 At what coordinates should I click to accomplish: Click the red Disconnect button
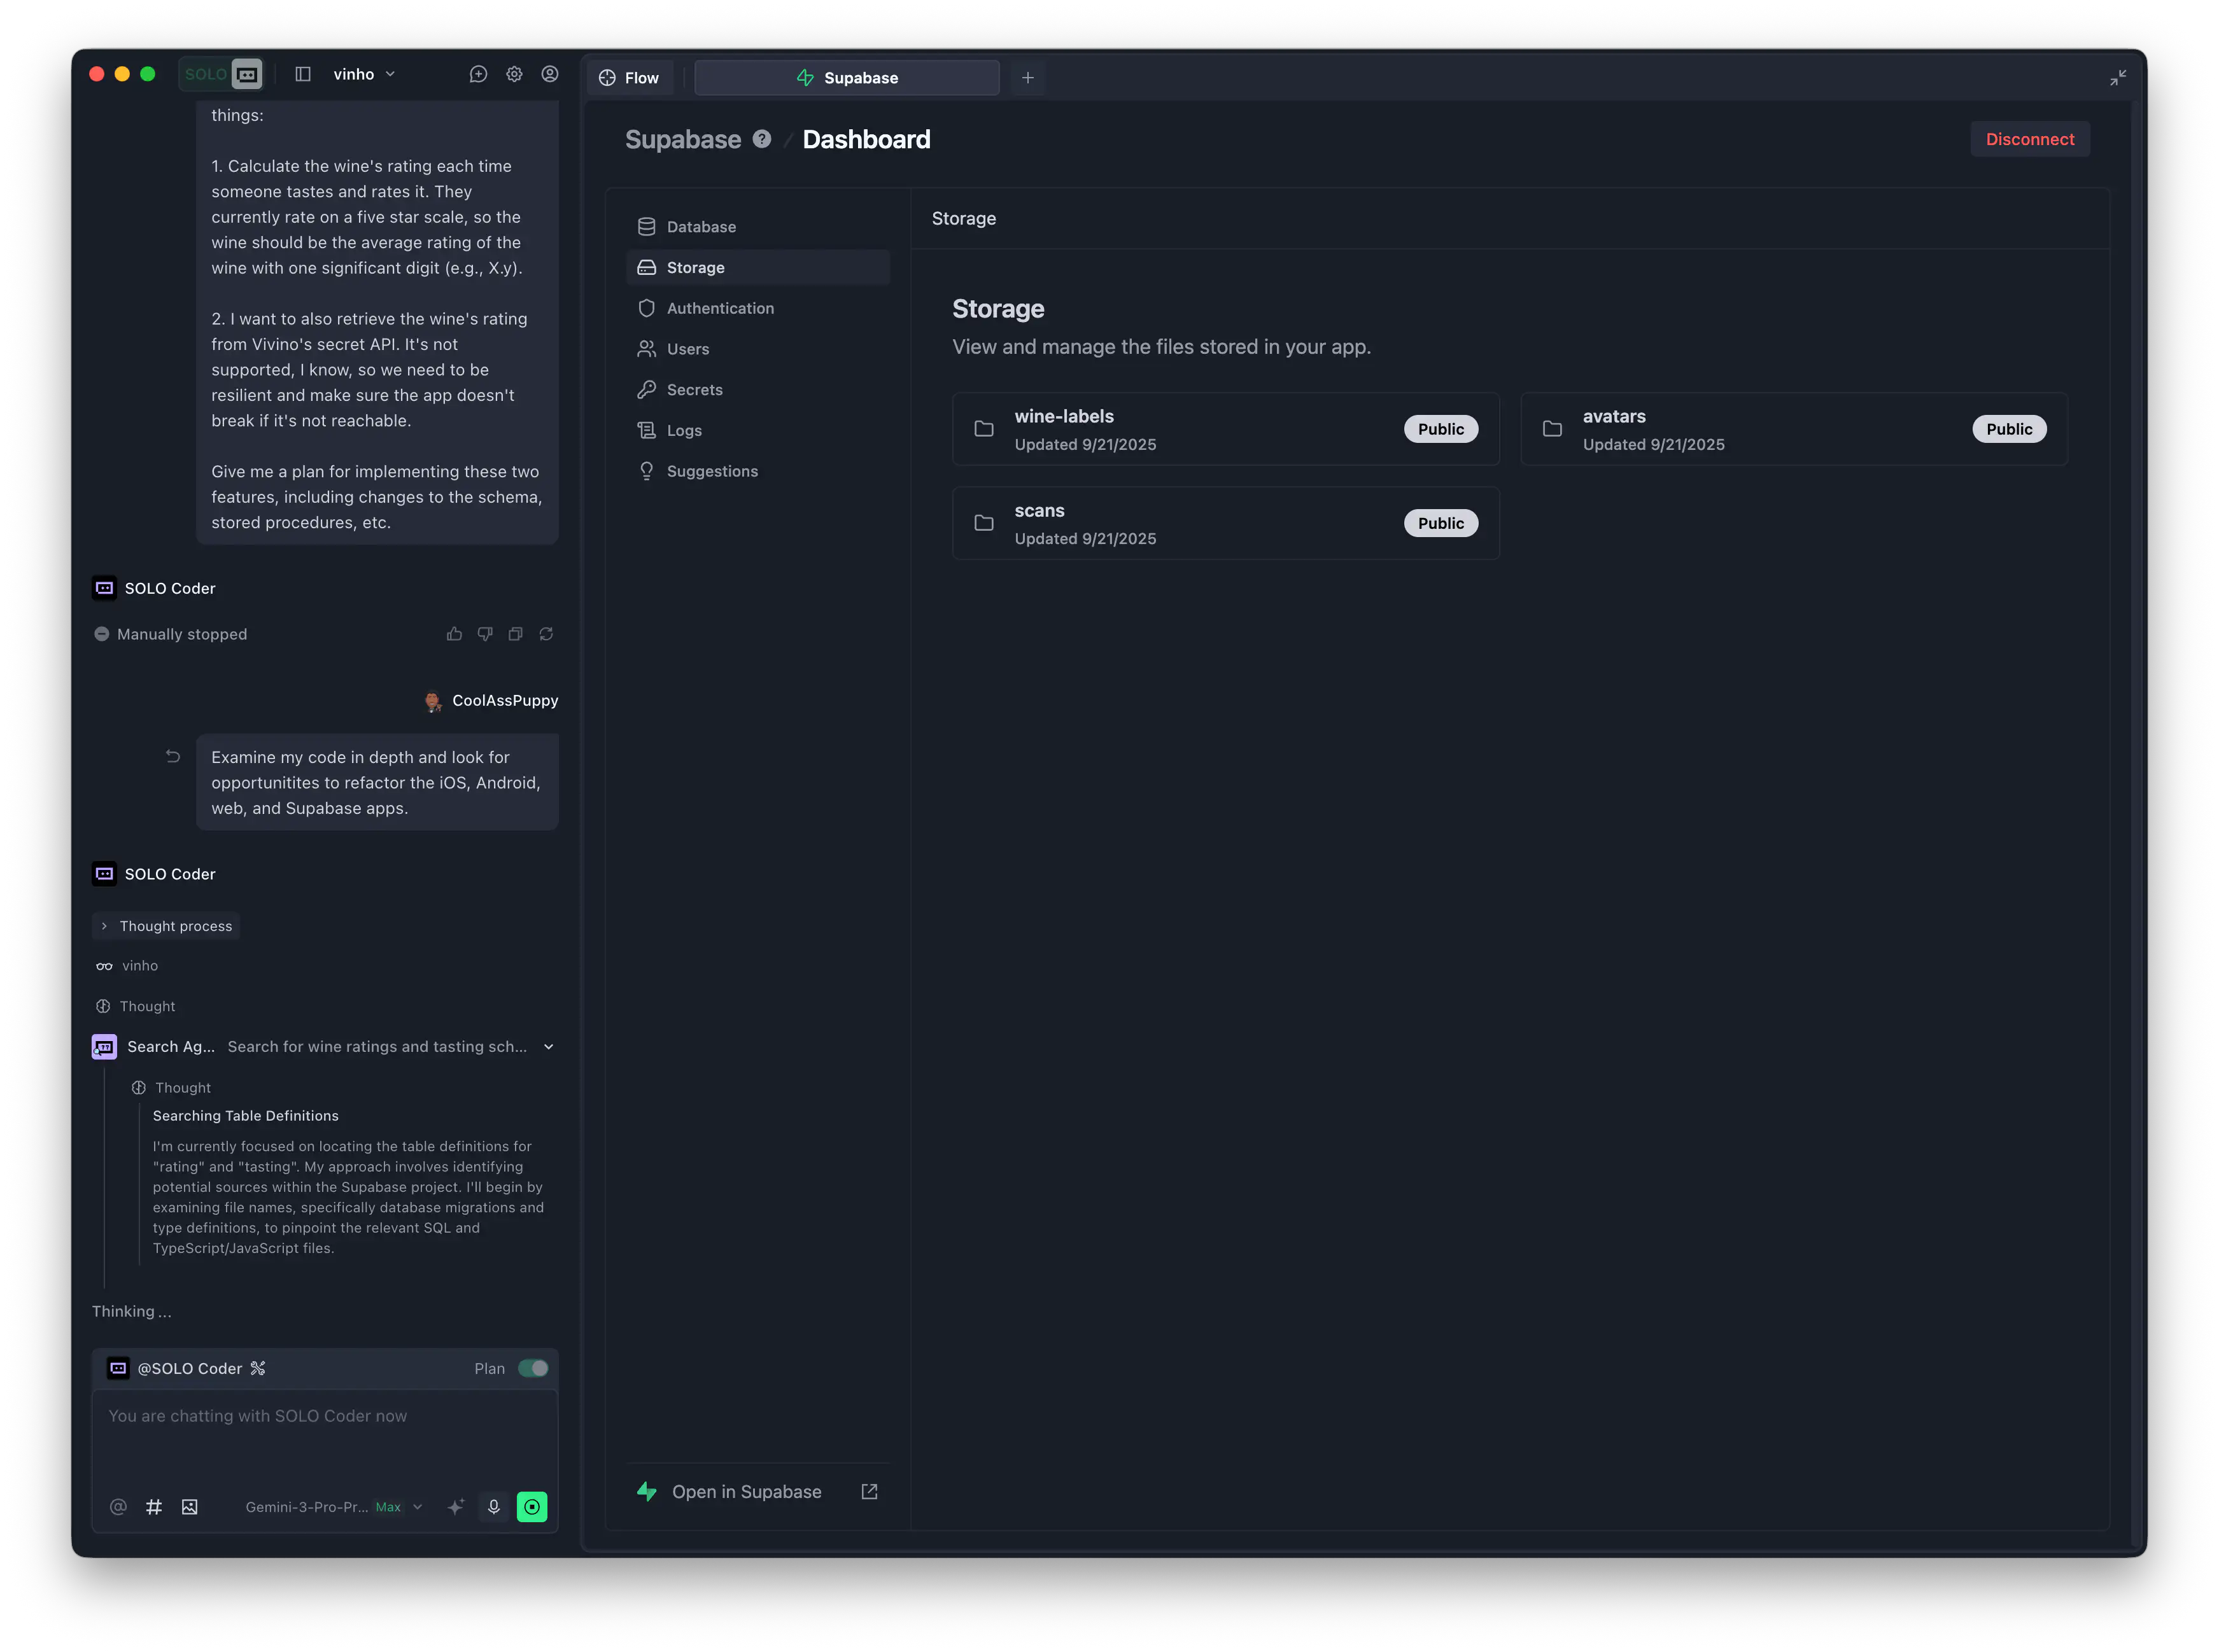click(2029, 139)
